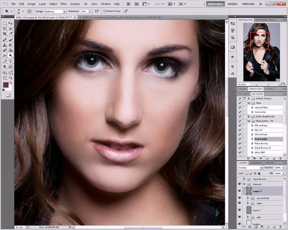Select the Eyedropper tool
288x230 pixels.
click(11, 34)
